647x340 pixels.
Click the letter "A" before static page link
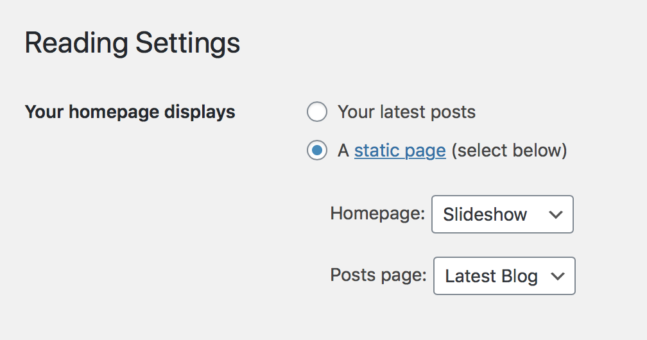point(343,151)
